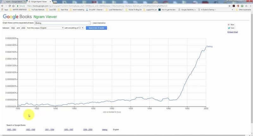Open the YouTube Methods bookmark

37,10
